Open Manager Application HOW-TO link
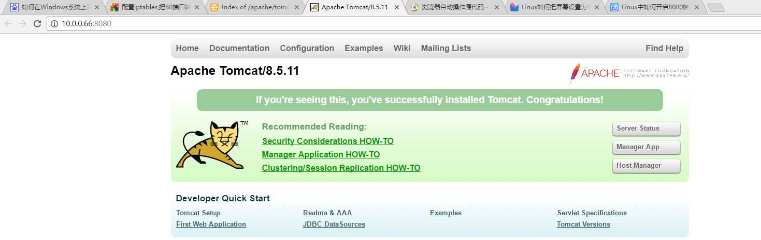Screen dimensions: 761x240 321,154
